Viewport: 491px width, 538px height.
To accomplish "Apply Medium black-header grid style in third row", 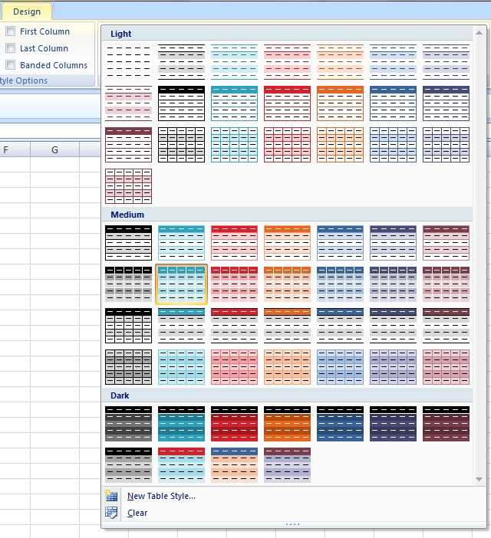I will (x=128, y=326).
